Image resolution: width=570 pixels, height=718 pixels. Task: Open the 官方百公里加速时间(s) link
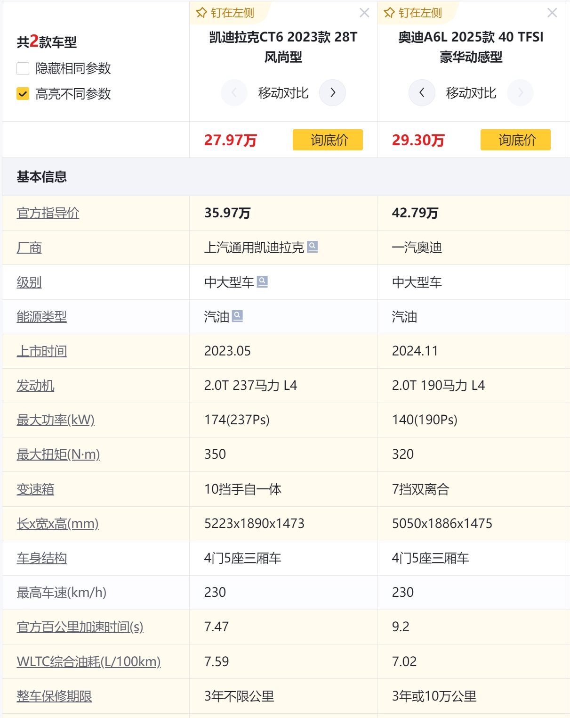(80, 627)
